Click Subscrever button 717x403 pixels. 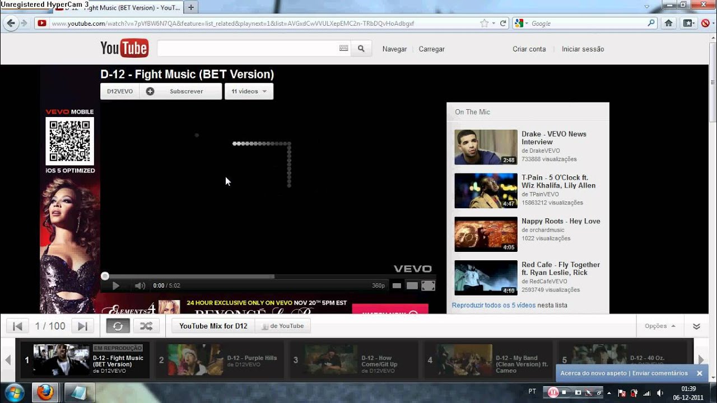click(x=180, y=91)
